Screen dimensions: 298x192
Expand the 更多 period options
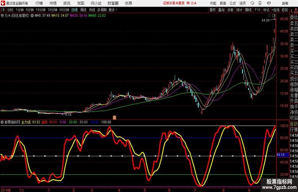click(x=113, y=10)
